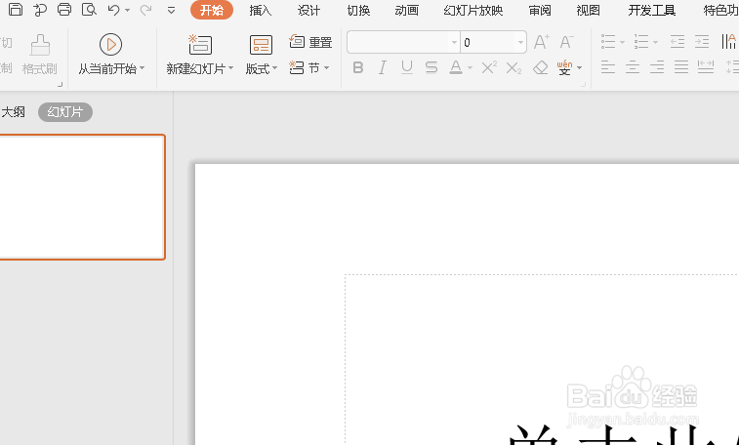Decrease font size with A- icon
This screenshot has height=445, width=739.
click(x=566, y=42)
